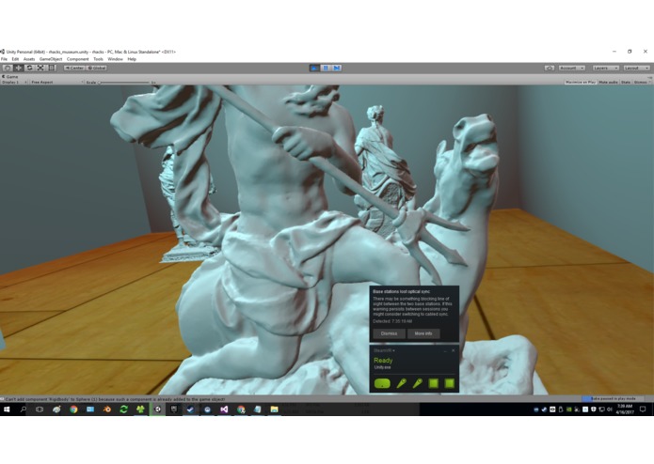Minimize the SteamVR status window

[x=445, y=350]
